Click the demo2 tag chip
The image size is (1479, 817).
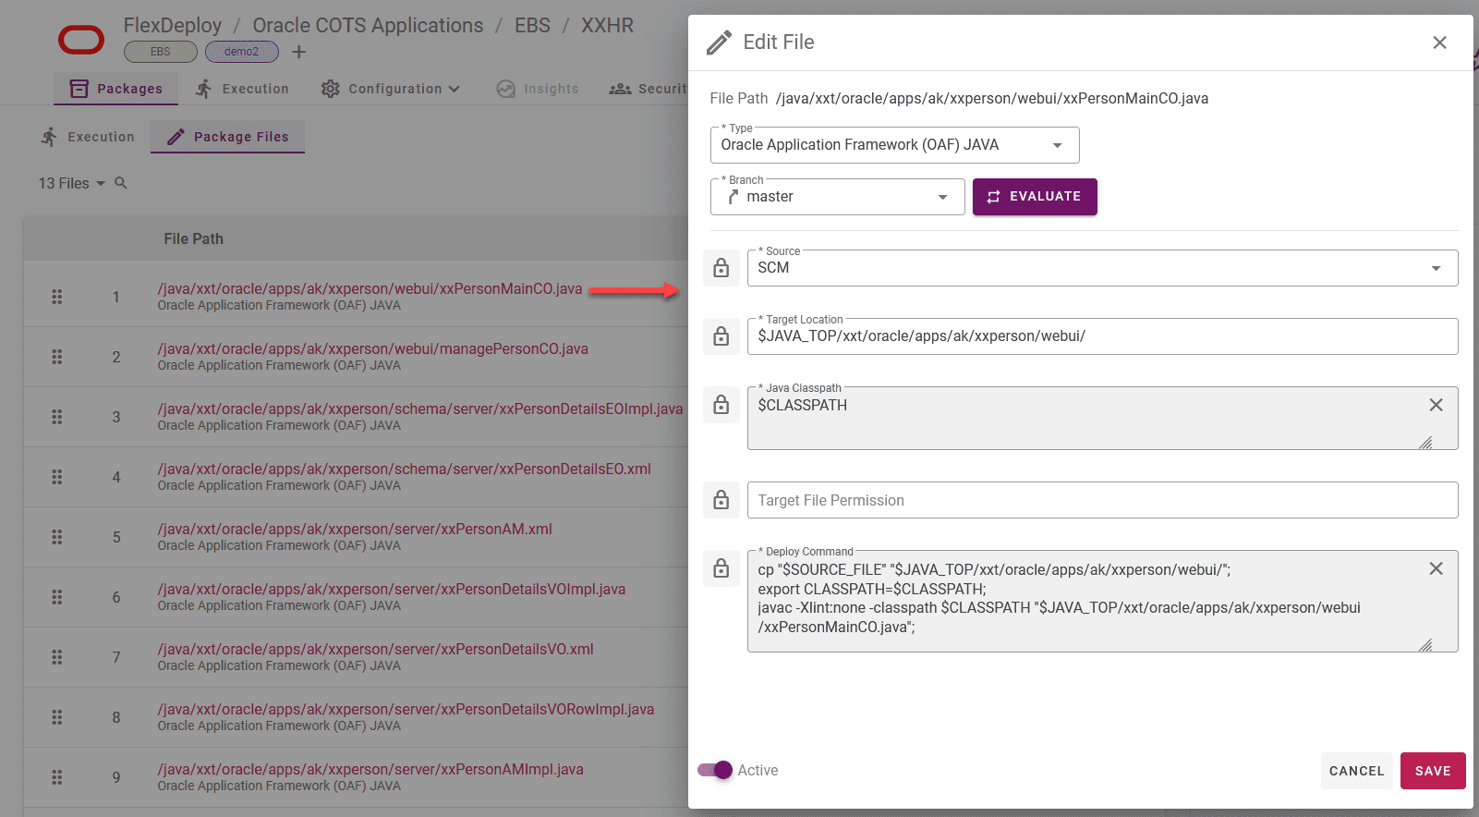click(241, 52)
